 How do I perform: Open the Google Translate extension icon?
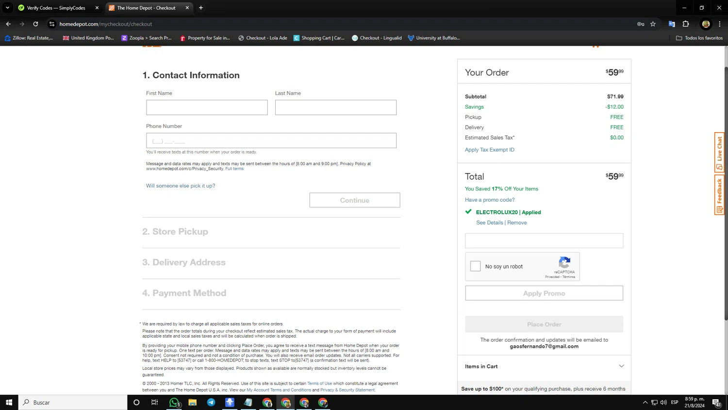(672, 24)
